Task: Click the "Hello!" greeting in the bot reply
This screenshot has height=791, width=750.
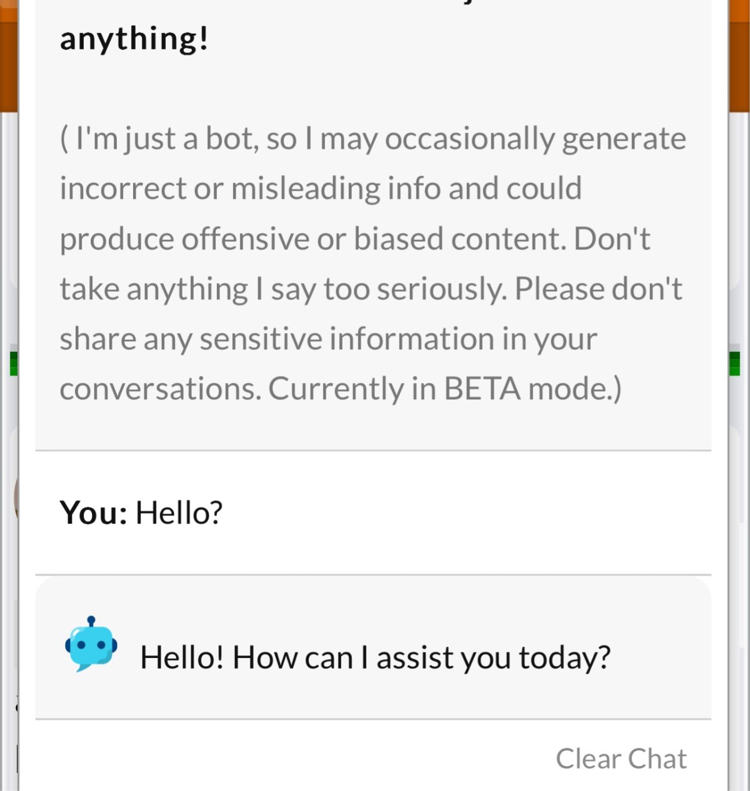Action: (x=181, y=658)
